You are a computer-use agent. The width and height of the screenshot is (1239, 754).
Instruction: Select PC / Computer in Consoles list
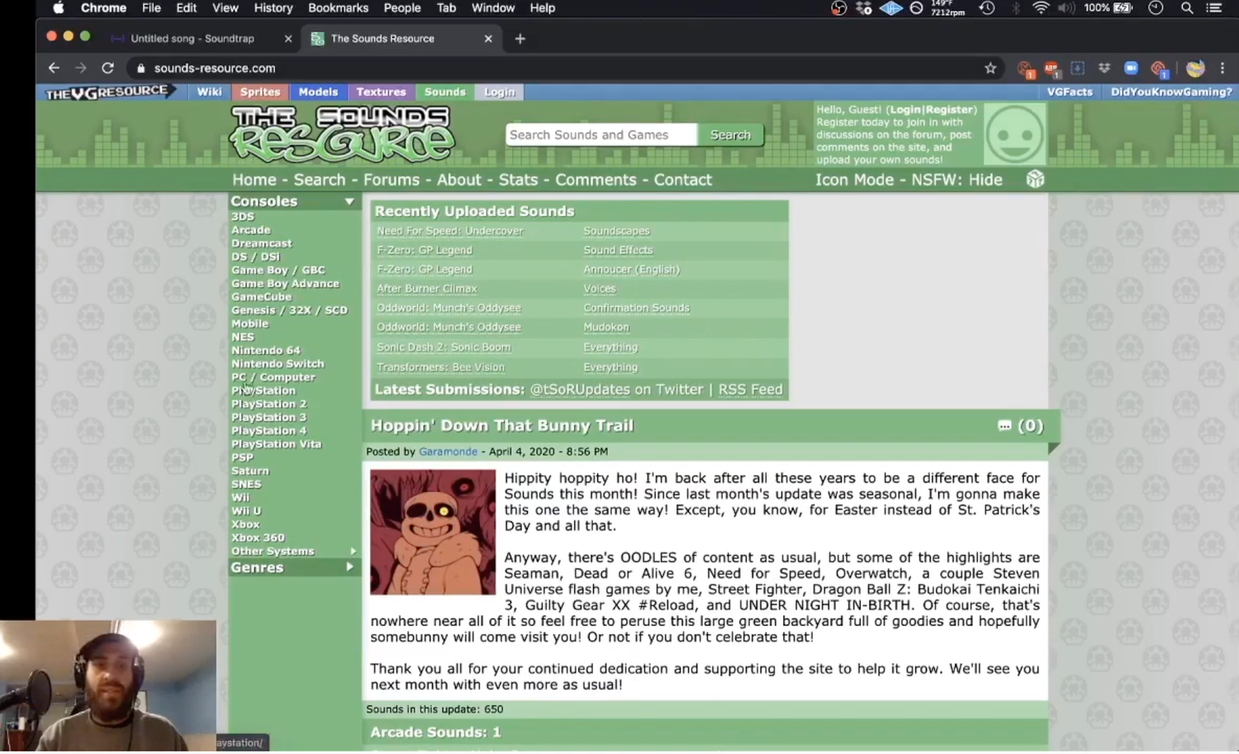click(x=273, y=377)
